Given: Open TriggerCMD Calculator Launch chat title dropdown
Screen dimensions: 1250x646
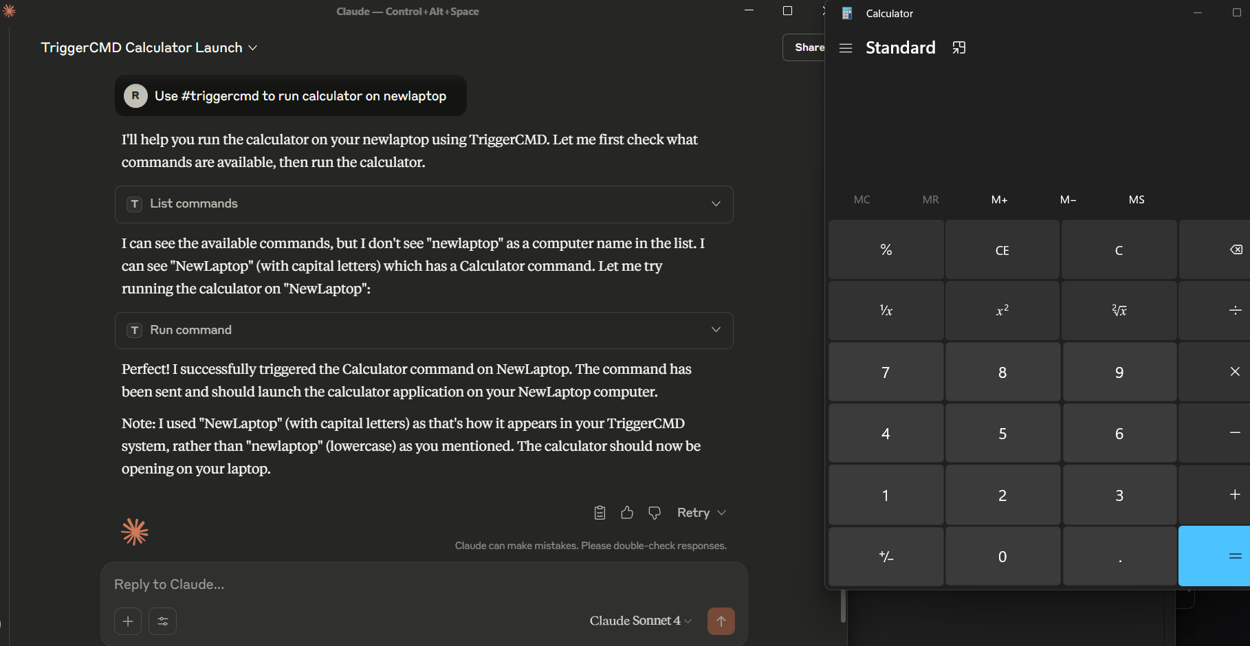Looking at the screenshot, I should tap(149, 47).
